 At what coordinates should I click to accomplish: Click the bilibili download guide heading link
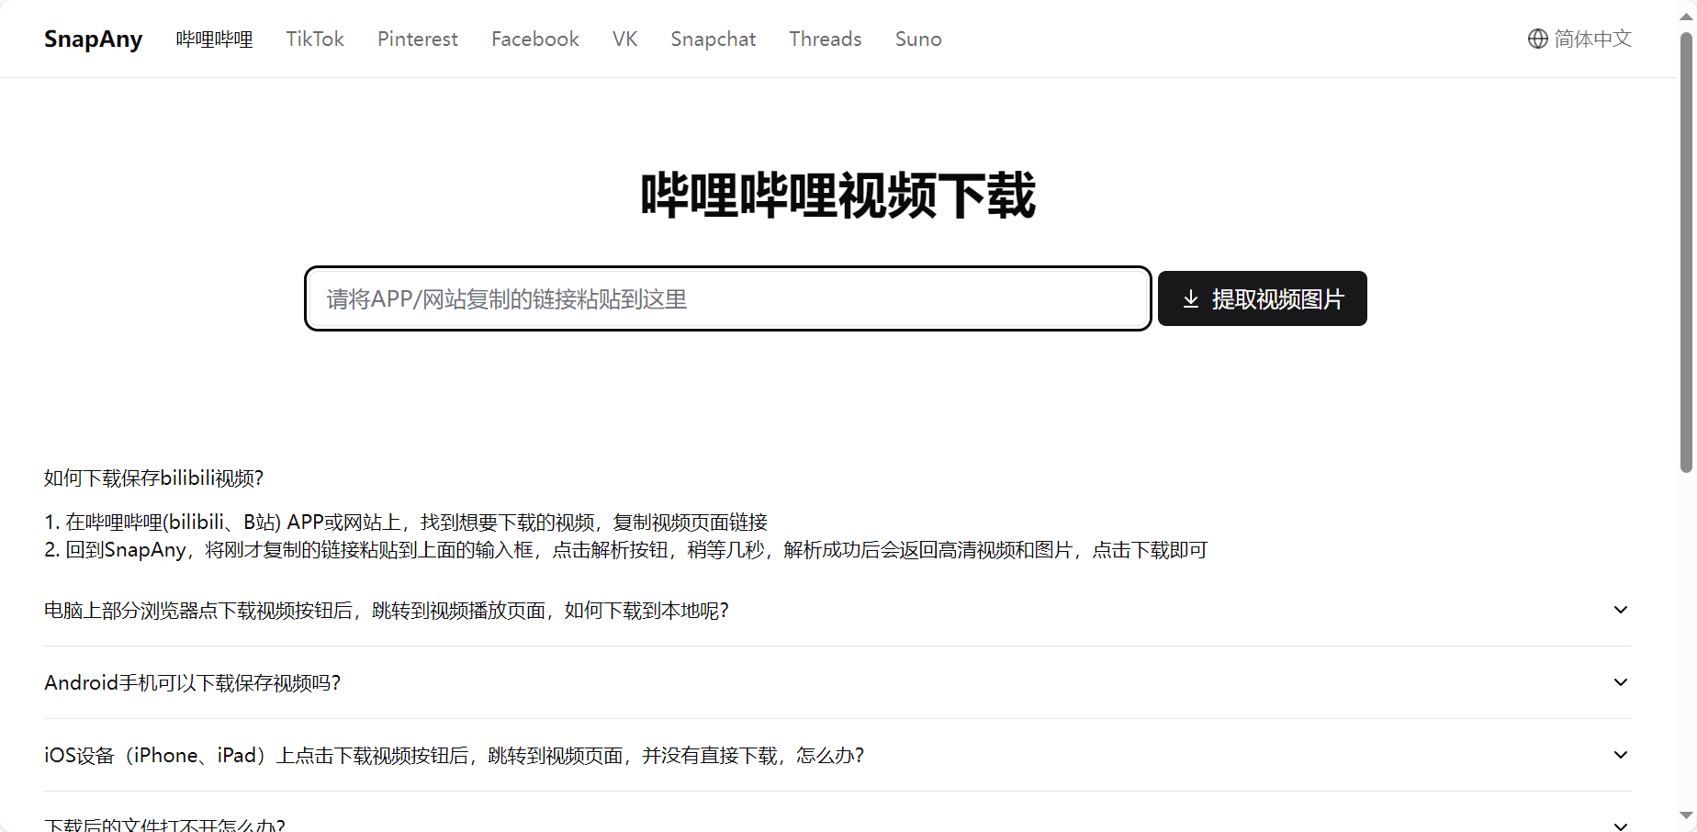pos(153,478)
